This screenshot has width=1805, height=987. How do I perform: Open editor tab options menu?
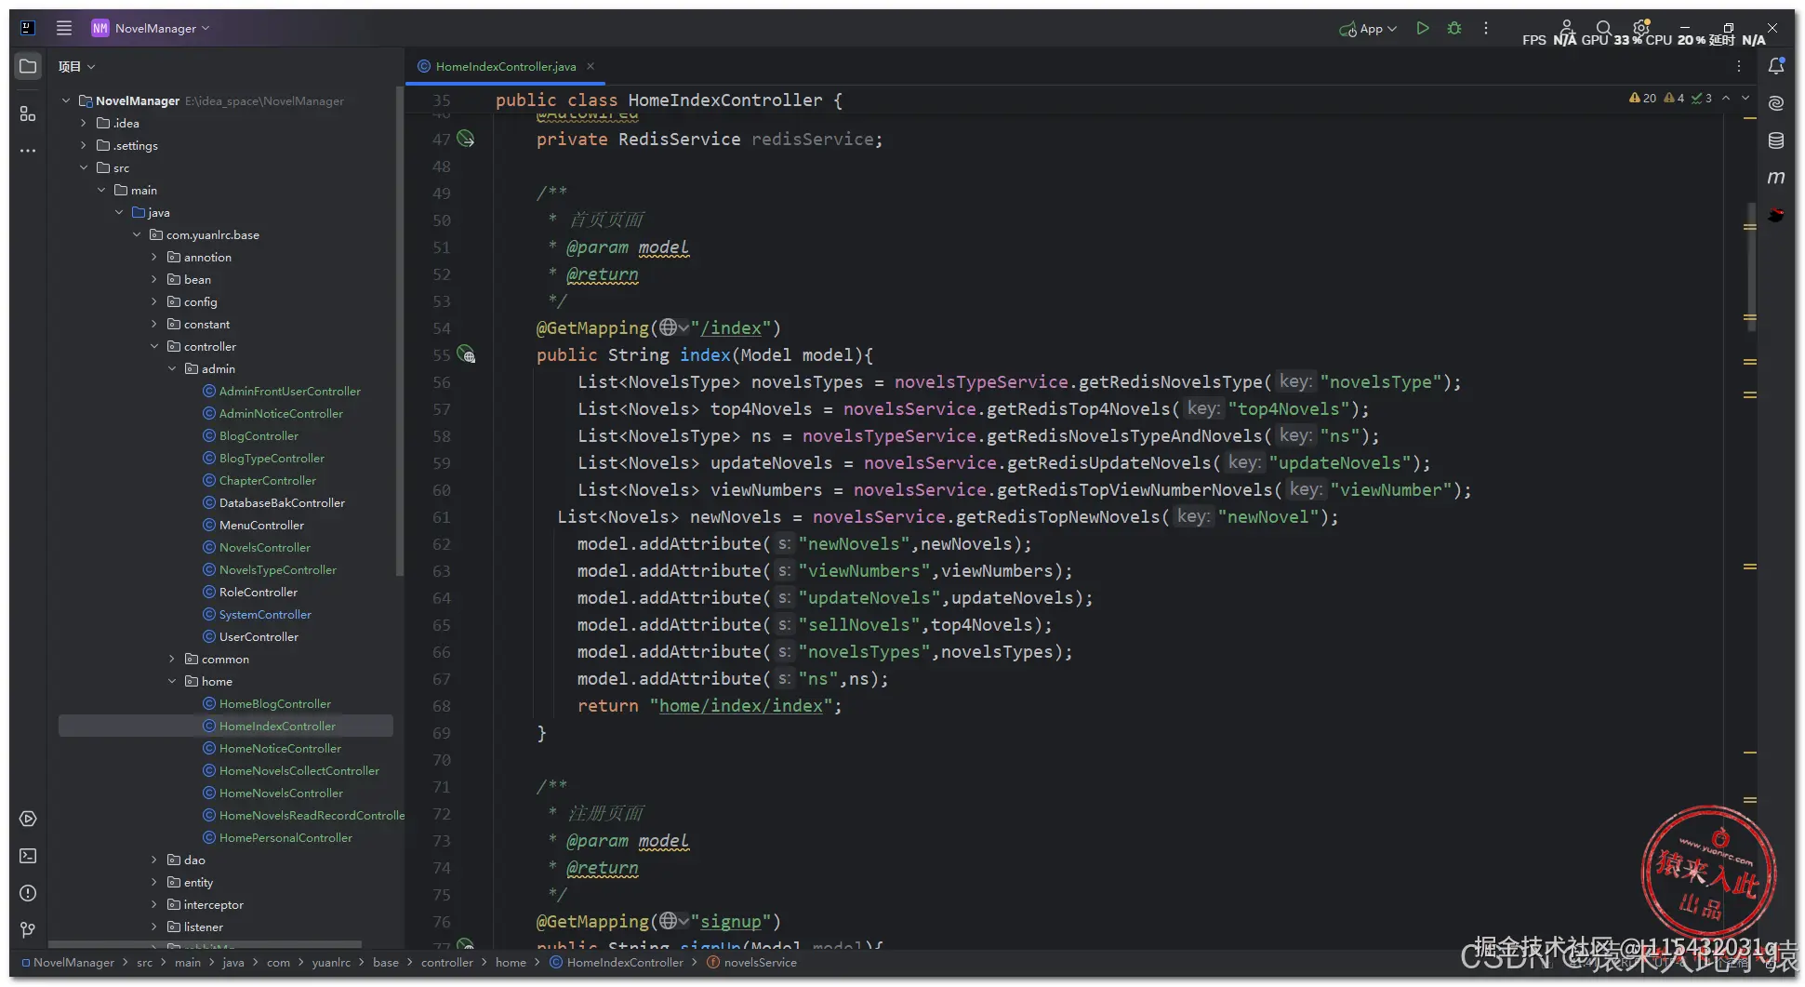point(1739,66)
